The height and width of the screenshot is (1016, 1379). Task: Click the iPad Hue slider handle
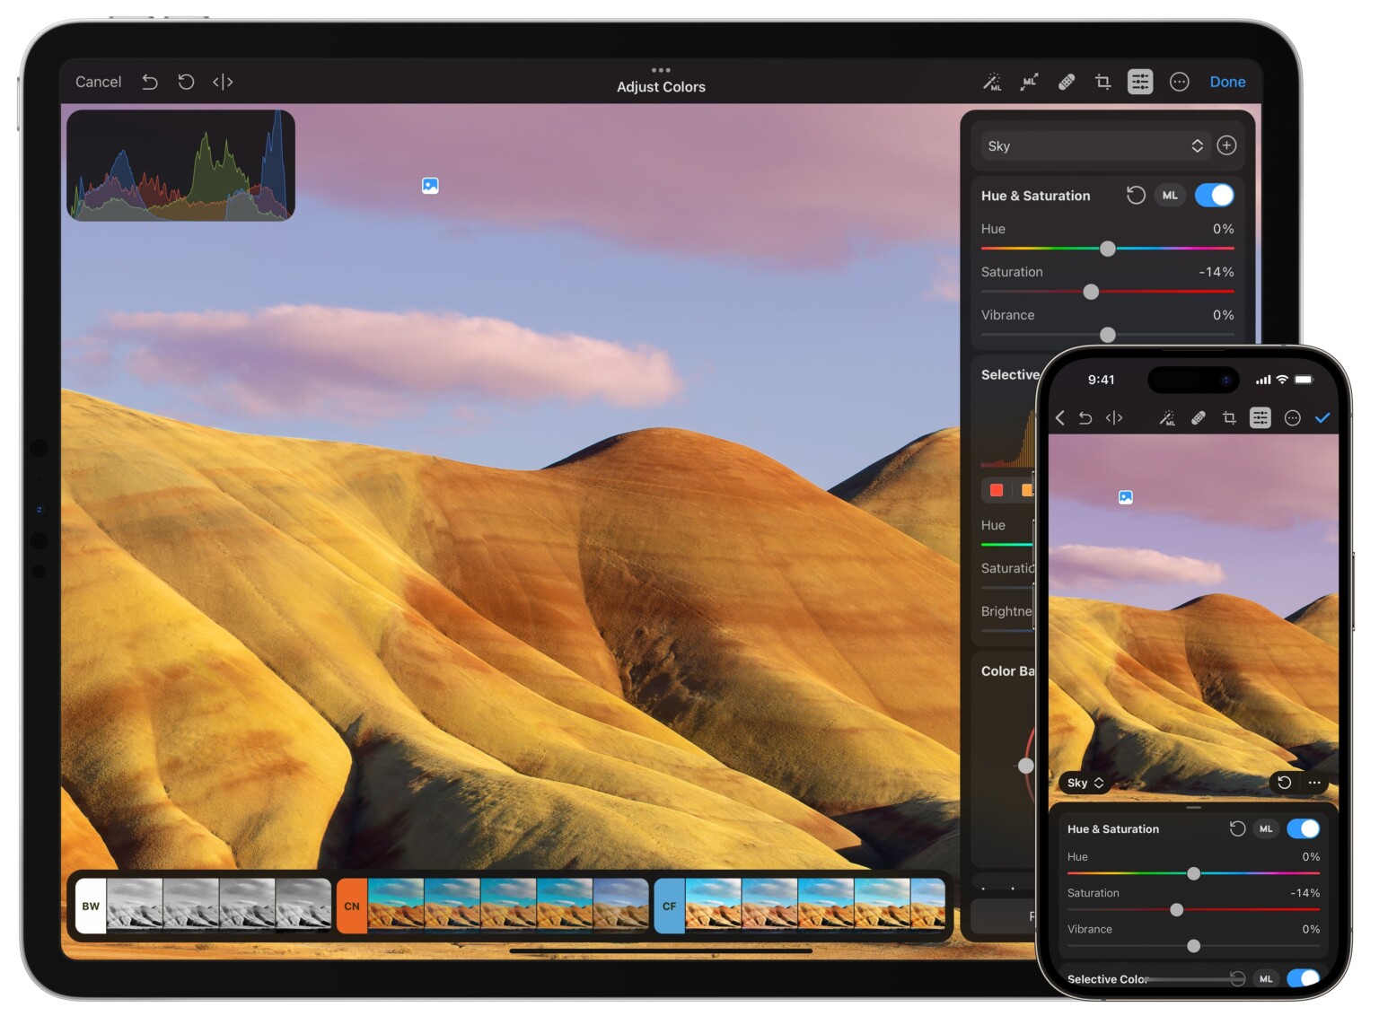click(x=1108, y=249)
